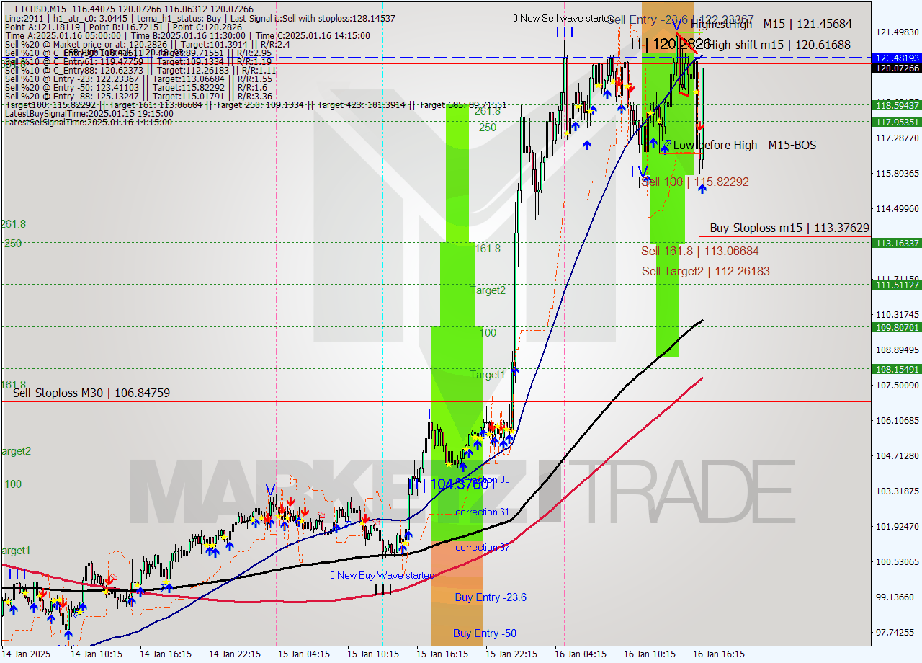Click the 103.31875 price axis value
The image size is (922, 663).
pyautogui.click(x=896, y=491)
